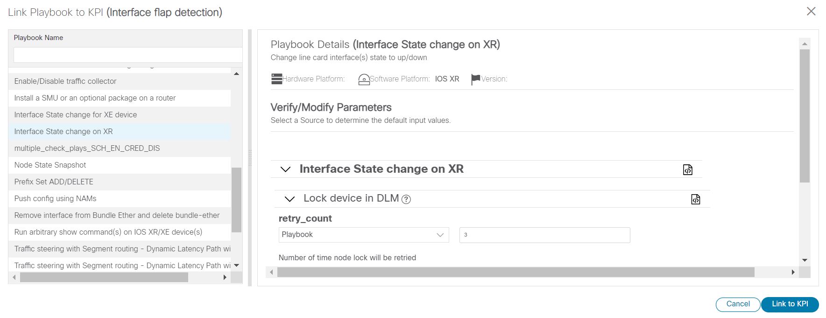Screen dimensions: 826x318
Task: Click code icon beside Interface State change on XR
Action: coord(687,169)
